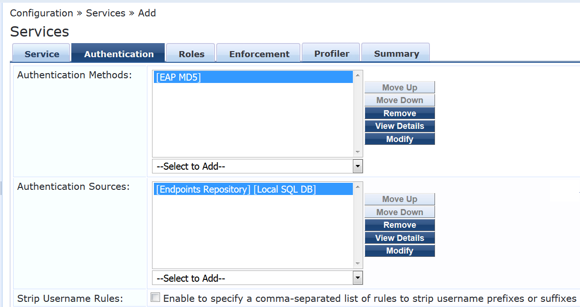The height and width of the screenshot is (307, 580).
Task: Click scroll-up arrow in Authentication Methods list
Action: (x=358, y=75)
